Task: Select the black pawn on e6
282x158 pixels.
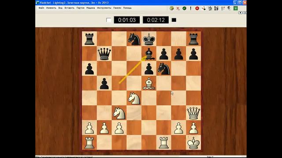Action: point(149,68)
